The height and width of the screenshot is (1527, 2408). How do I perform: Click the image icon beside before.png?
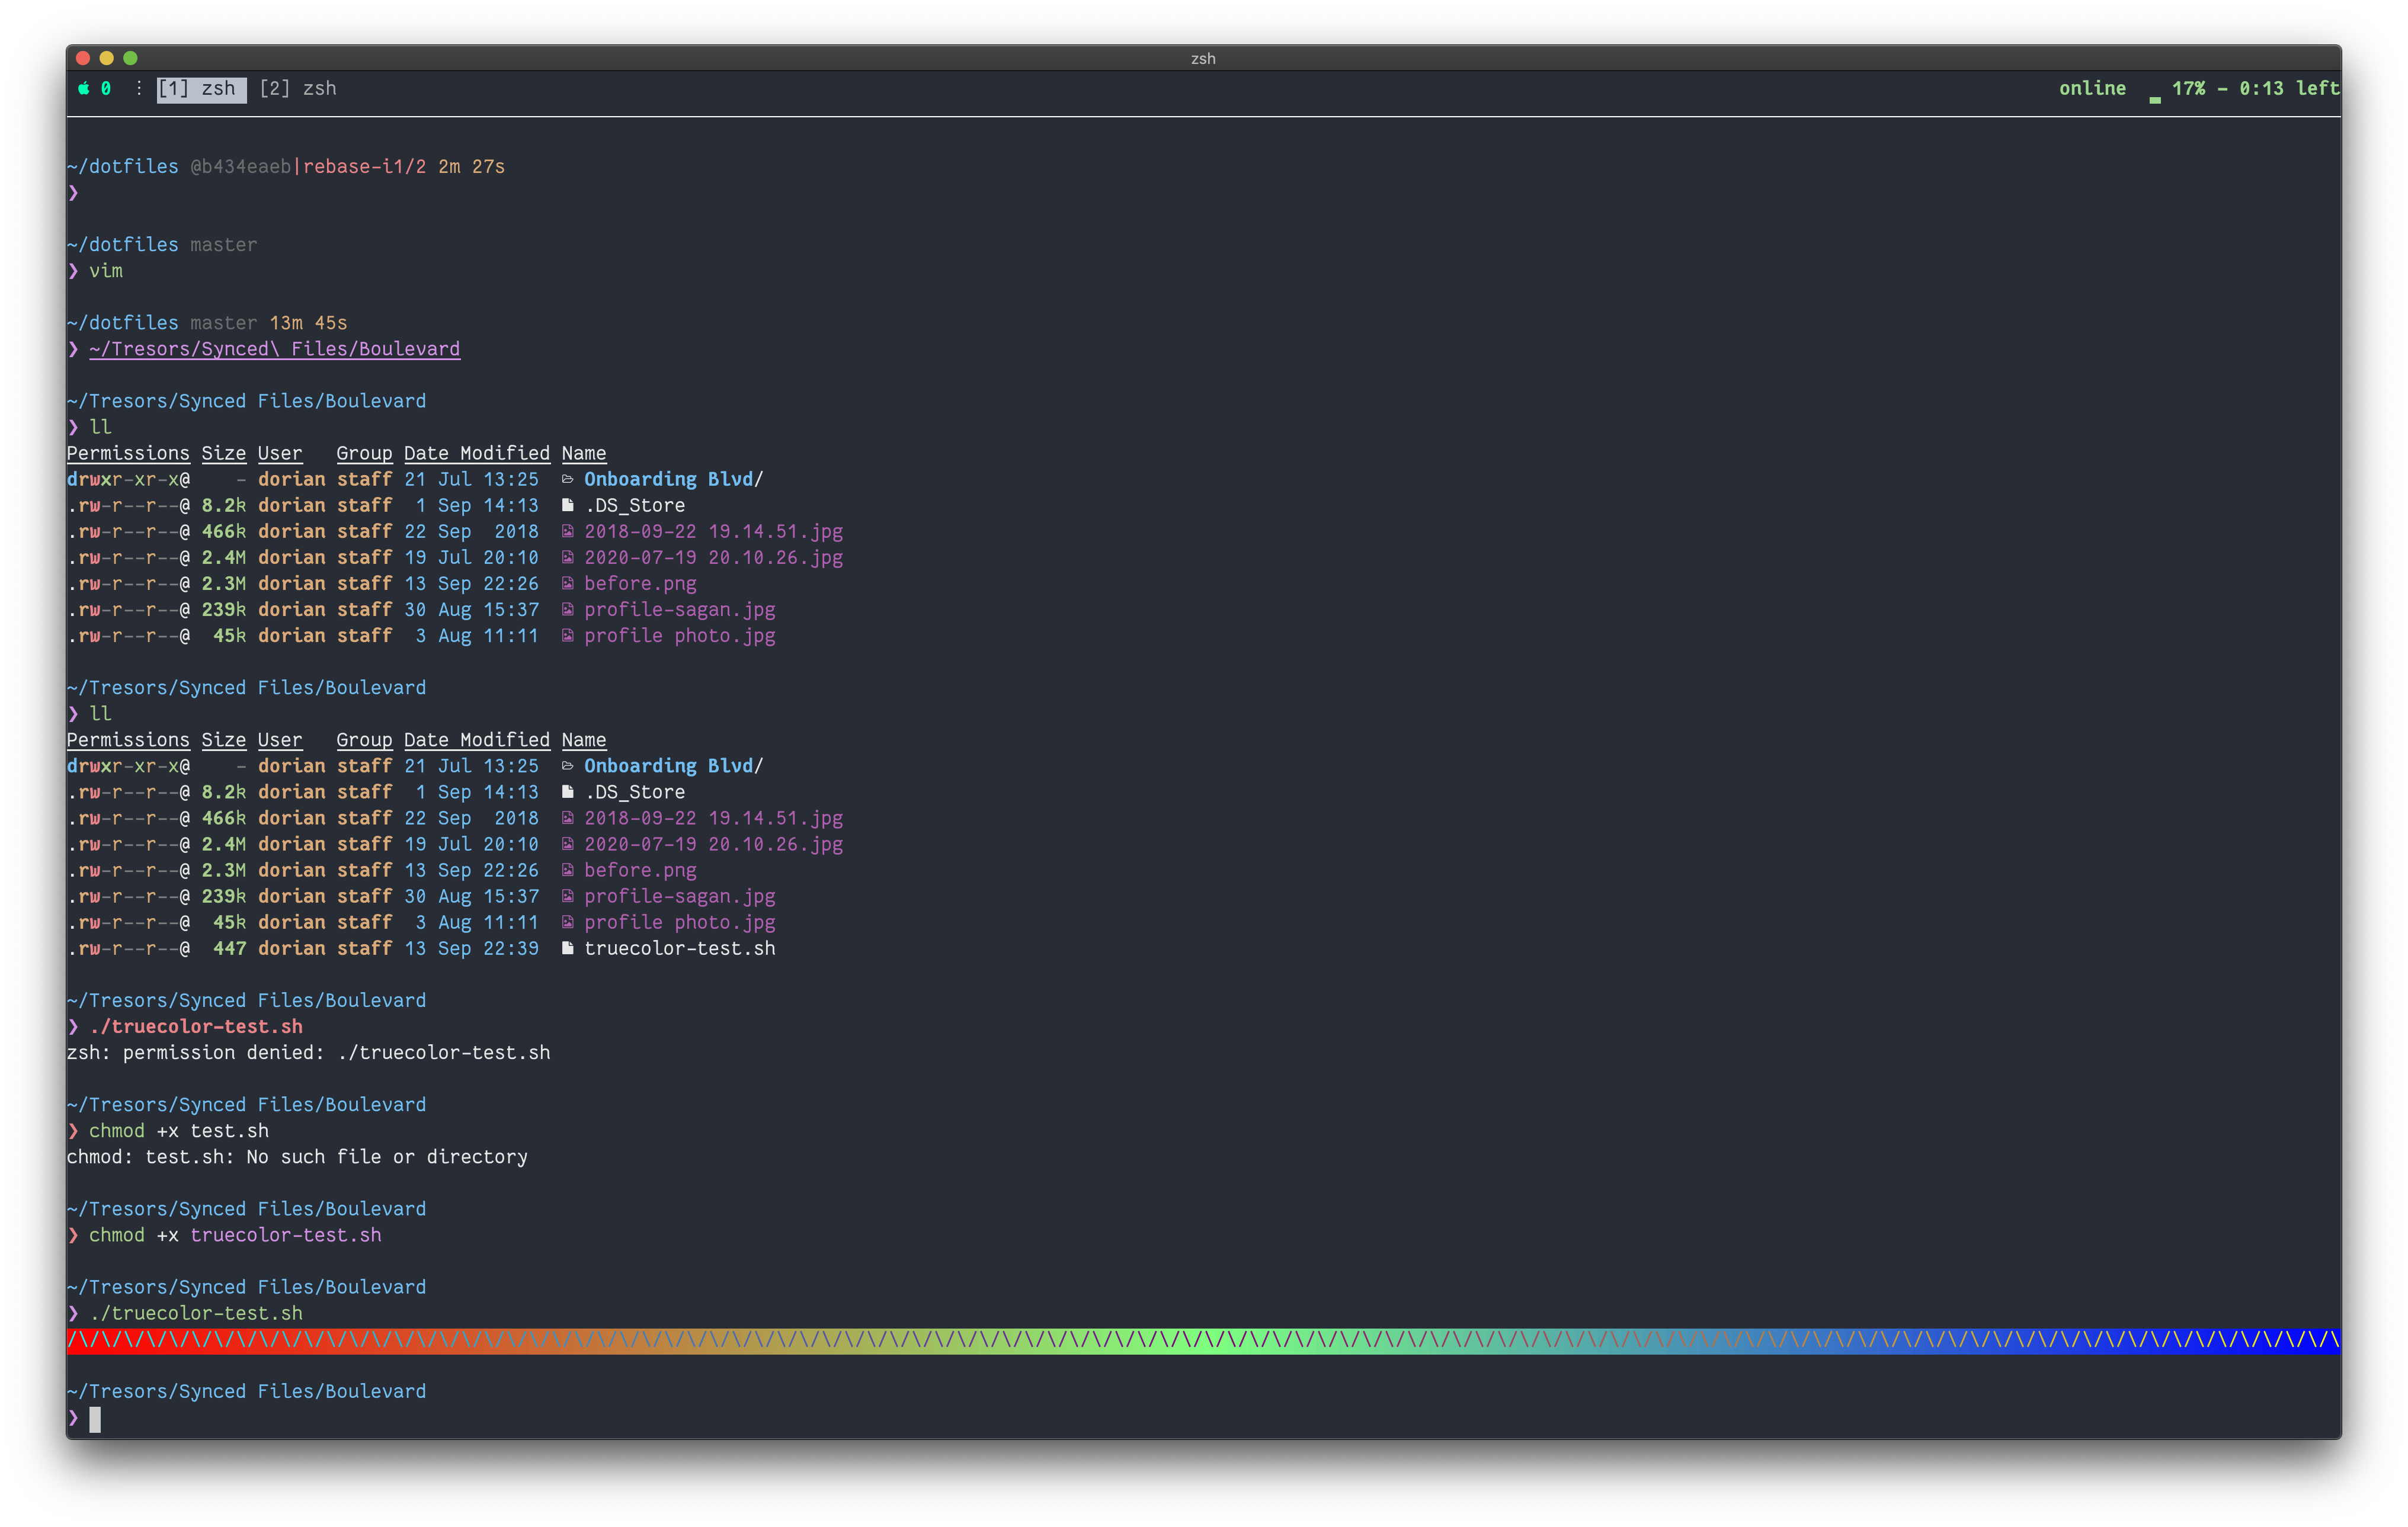[x=568, y=583]
